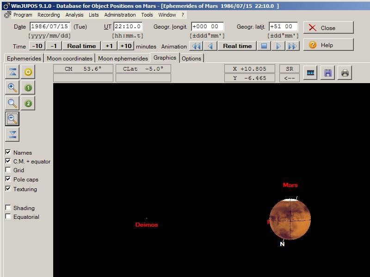Toggle the C.M. + equator checkbox
Screen dimensions: 370x277
(8, 161)
